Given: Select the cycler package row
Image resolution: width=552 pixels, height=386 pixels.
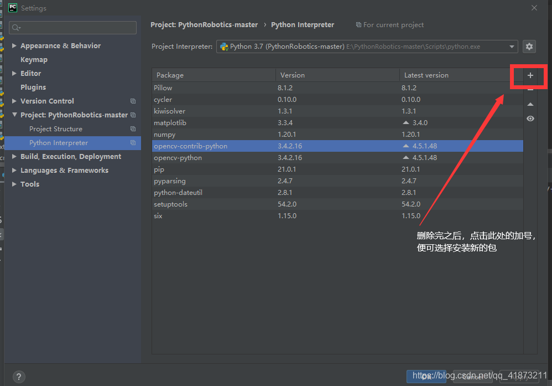Looking at the screenshot, I should pyautogui.click(x=337, y=100).
